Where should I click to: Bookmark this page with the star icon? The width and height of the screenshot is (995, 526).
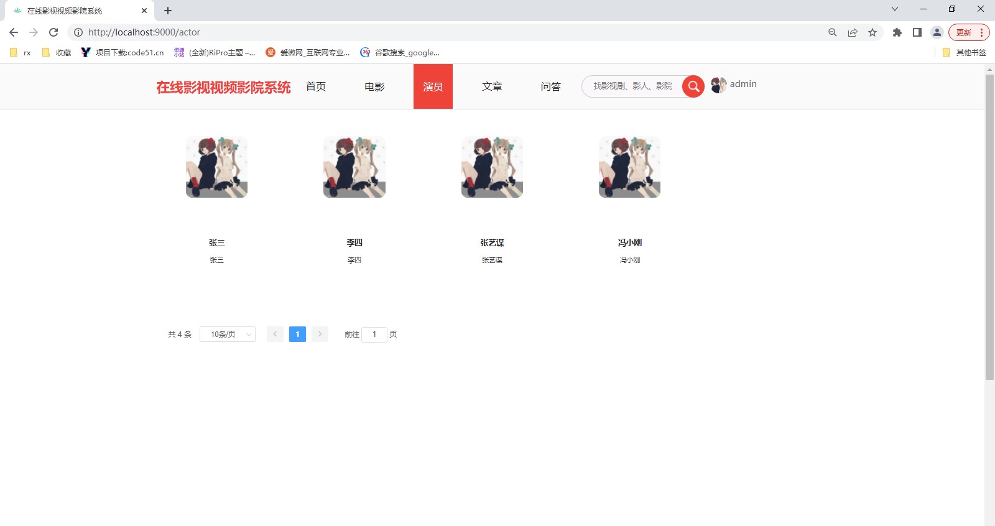point(872,32)
